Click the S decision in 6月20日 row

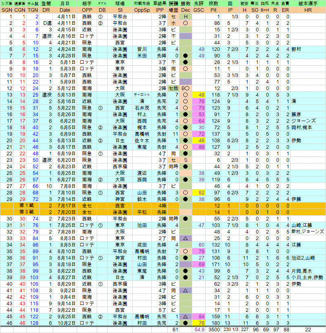point(186,160)
